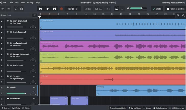Mute the 06 Synths track

coord(2,66)
